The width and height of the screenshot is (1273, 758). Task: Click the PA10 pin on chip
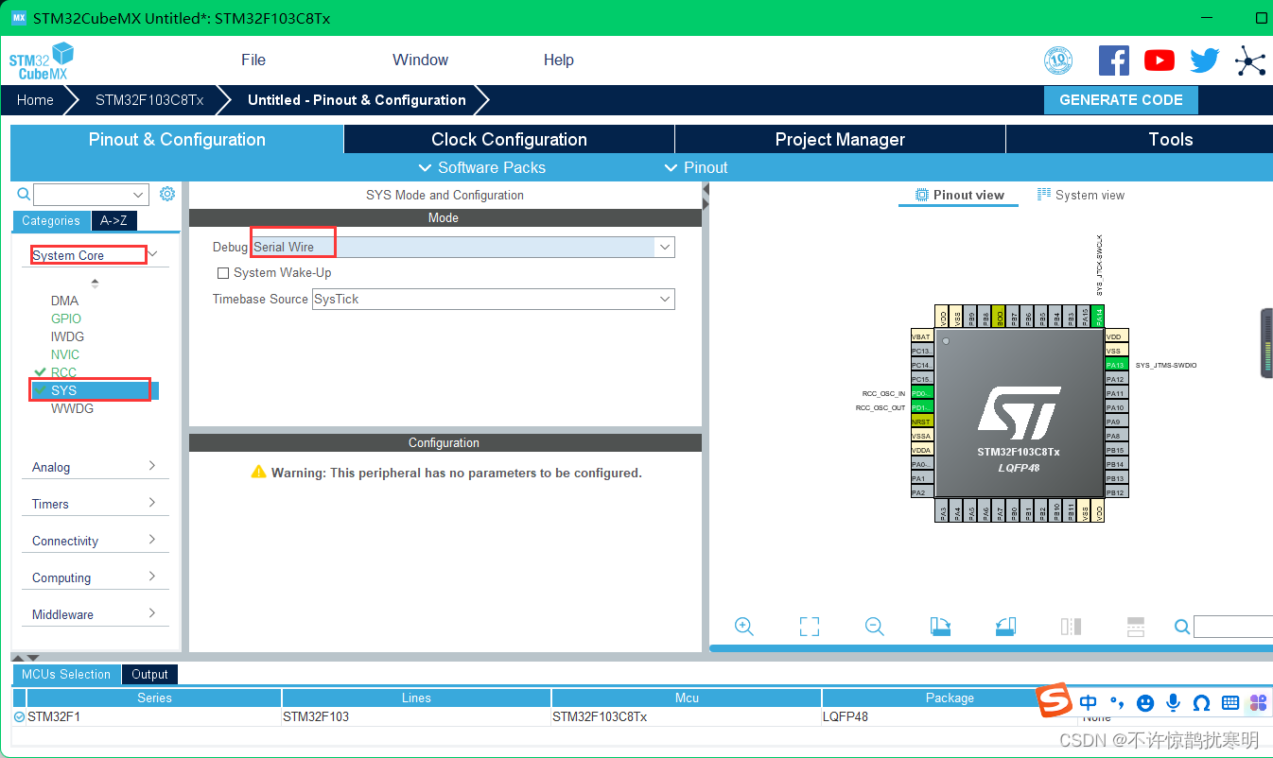pos(1116,407)
